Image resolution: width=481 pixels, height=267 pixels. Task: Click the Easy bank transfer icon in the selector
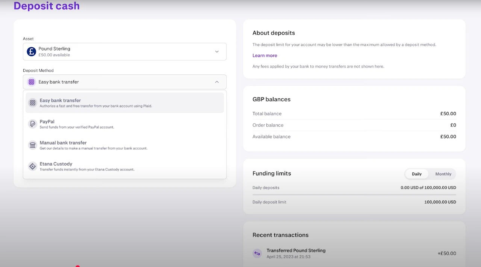pyautogui.click(x=31, y=82)
